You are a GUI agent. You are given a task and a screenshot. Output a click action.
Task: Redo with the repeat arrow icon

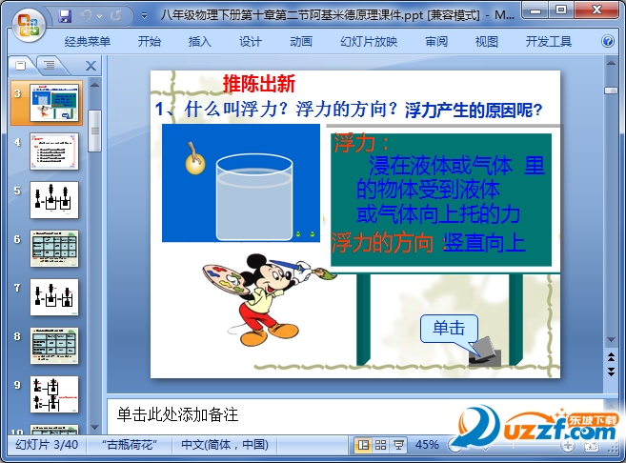pyautogui.click(x=116, y=15)
